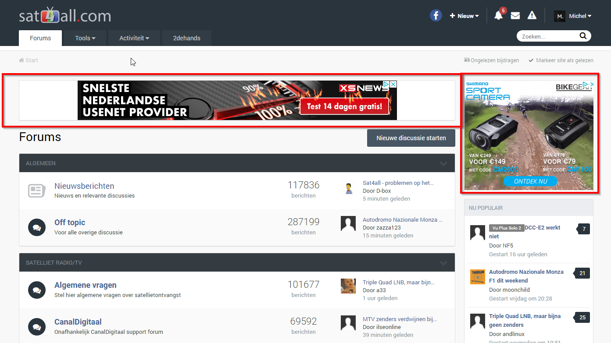Click the Vu Plus Solo 2 tag
This screenshot has height=343, width=611.
[x=507, y=228]
